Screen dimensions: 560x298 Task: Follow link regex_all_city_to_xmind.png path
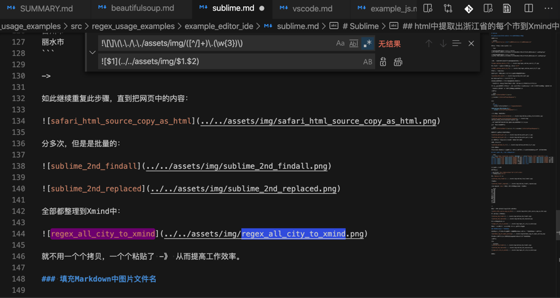pos(263,234)
